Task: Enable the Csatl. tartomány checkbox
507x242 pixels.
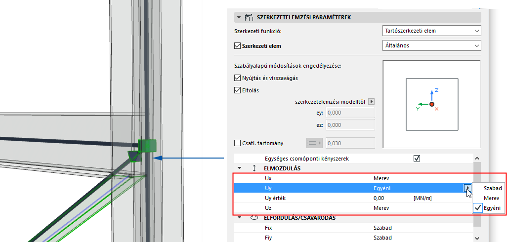Action: (x=237, y=143)
